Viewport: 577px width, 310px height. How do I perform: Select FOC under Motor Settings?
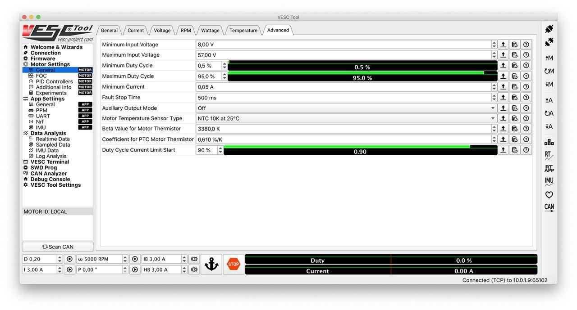(41, 76)
